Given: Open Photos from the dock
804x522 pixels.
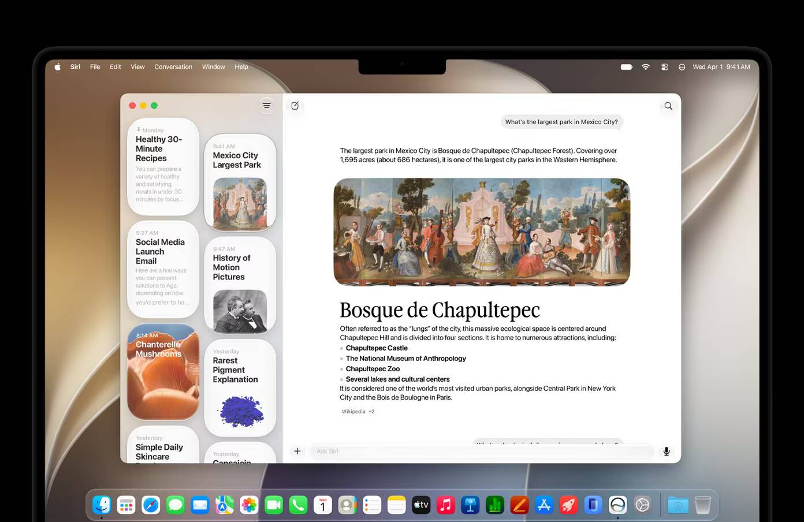Looking at the screenshot, I should point(249,505).
